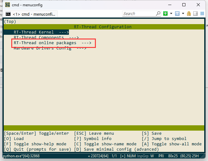Click '80x25' size in status bar
The image size is (208, 161).
click(173, 156)
